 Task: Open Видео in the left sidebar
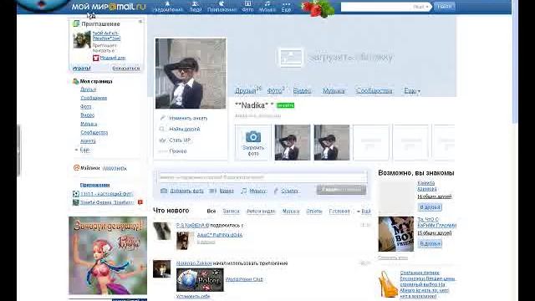click(x=87, y=115)
